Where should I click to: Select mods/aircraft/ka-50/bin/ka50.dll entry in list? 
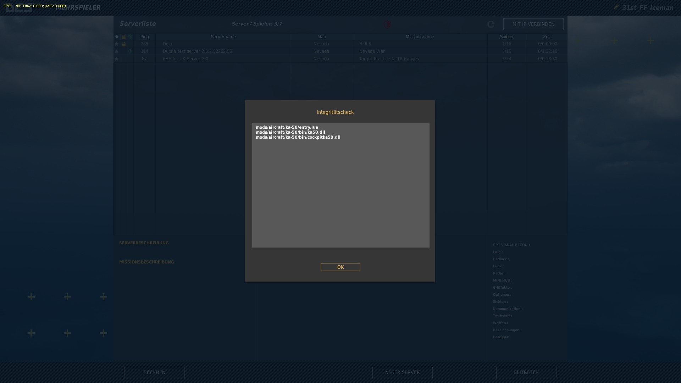click(290, 132)
